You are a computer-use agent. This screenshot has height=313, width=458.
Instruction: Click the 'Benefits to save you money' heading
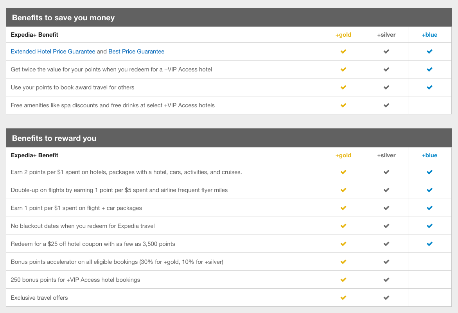(63, 18)
